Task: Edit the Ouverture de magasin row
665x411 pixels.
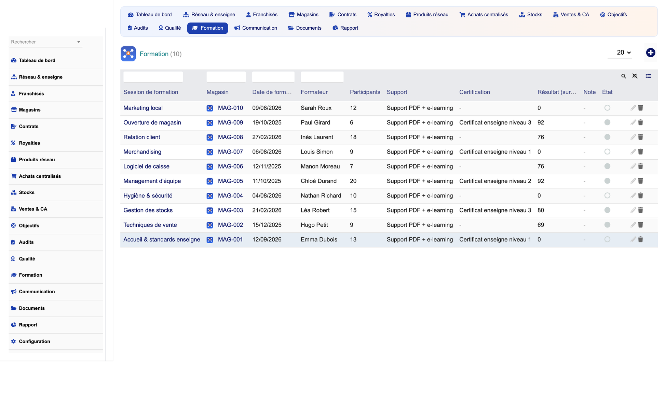Action: coord(633,122)
